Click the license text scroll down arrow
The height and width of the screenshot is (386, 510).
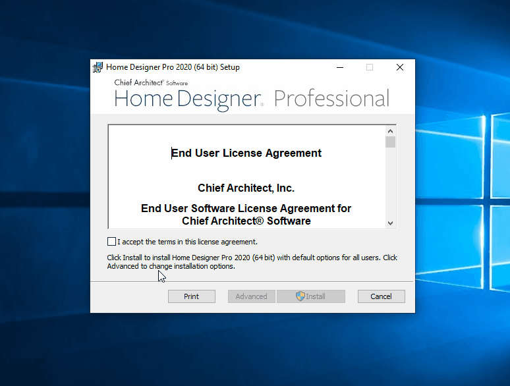point(390,223)
